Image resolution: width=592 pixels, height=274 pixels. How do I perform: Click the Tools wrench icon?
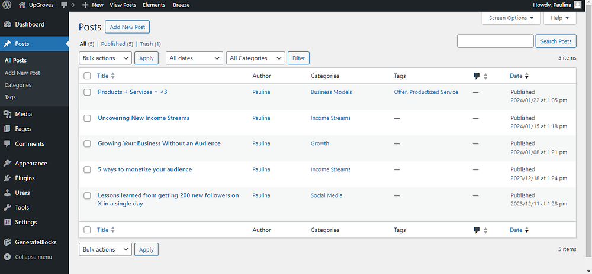[7, 207]
